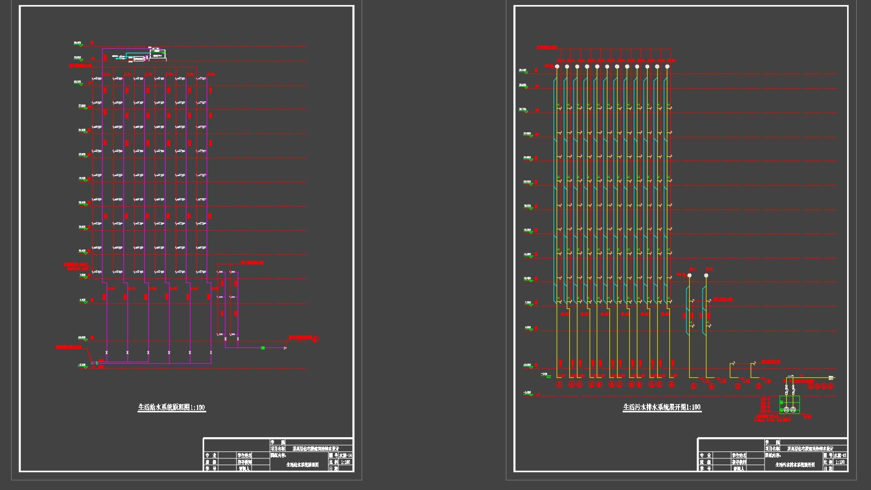Screen dimensions: 871x490
Task: Click the leftmost red circled outlet number marker
Action: coord(559,385)
